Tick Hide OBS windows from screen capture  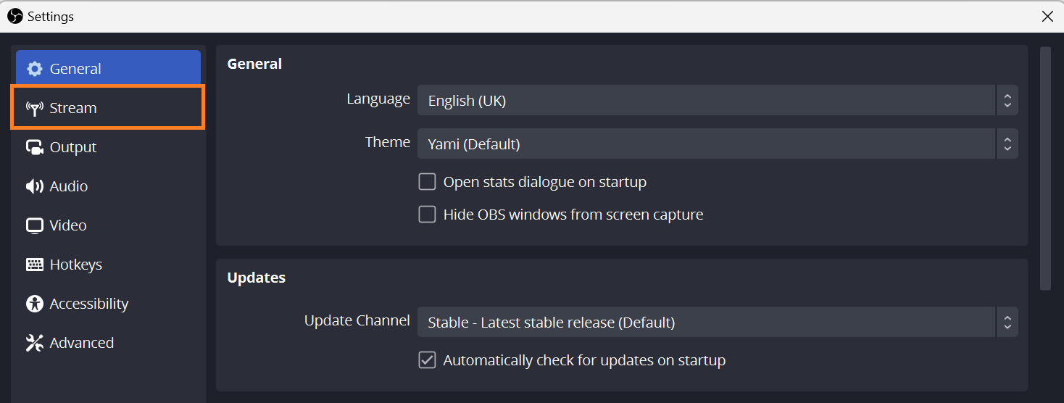[427, 215]
